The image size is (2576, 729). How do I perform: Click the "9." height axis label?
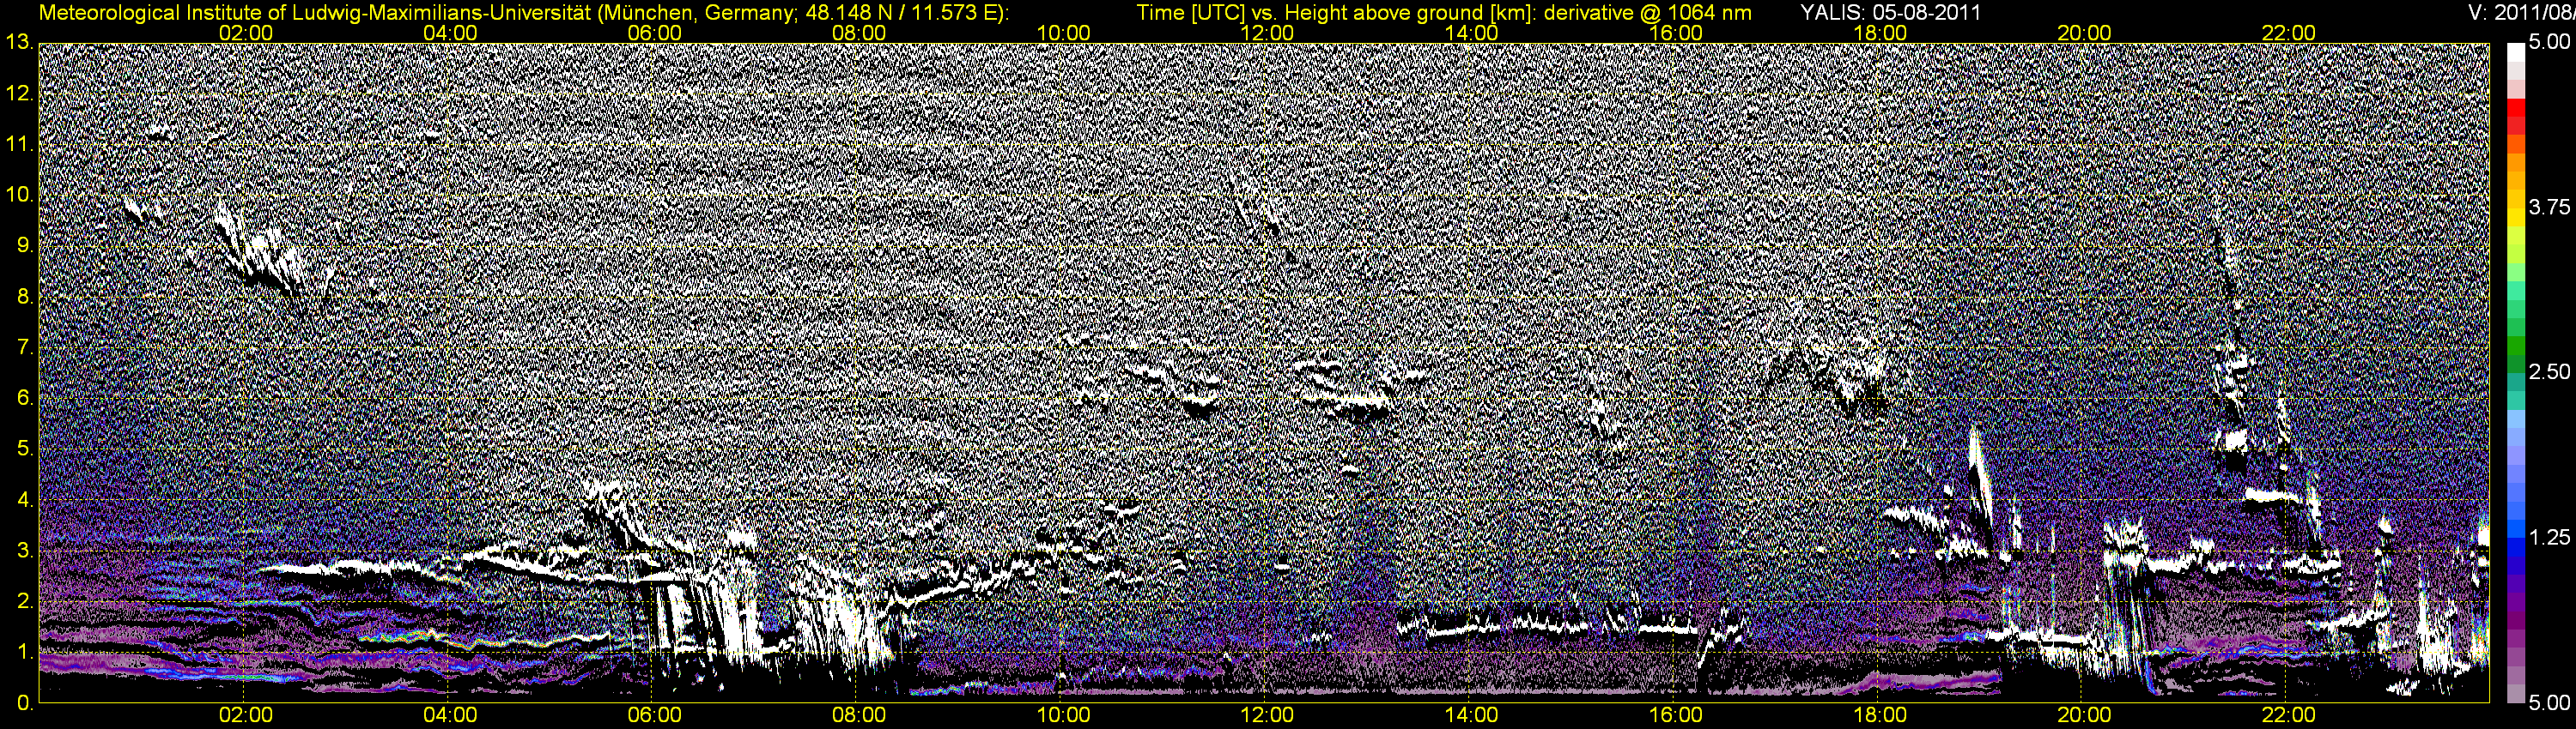[25, 245]
